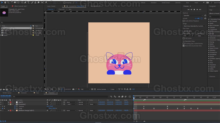Delete selected item with Project trash icon
220x123 pixels.
point(15,89)
